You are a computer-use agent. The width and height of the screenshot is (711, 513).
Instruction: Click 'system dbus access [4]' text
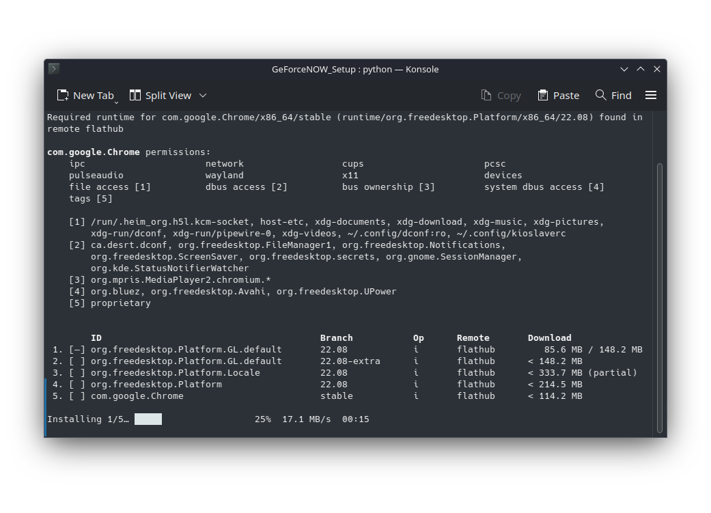[544, 187]
